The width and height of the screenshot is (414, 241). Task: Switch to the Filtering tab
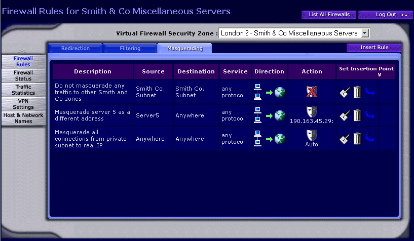pos(130,48)
